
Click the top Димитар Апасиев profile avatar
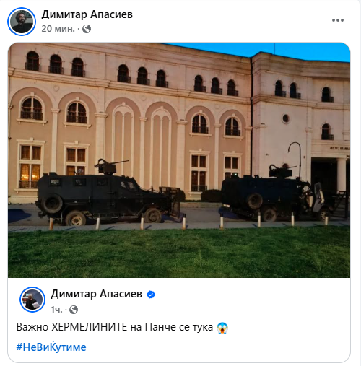point(22,22)
